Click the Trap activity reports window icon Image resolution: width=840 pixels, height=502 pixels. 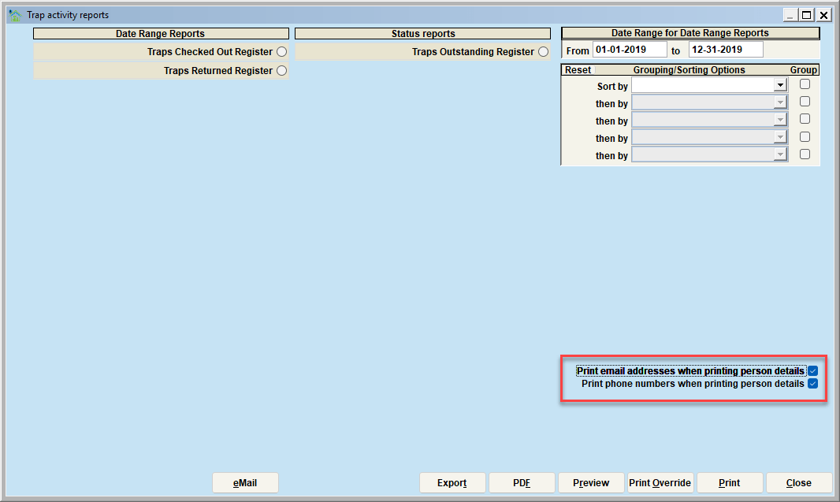[x=15, y=15]
